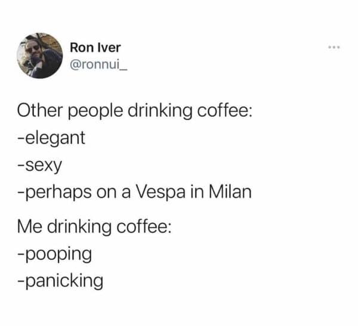Screen dimensions: 358x326
Task: Click the word "Vespa"
Action: [161, 192]
